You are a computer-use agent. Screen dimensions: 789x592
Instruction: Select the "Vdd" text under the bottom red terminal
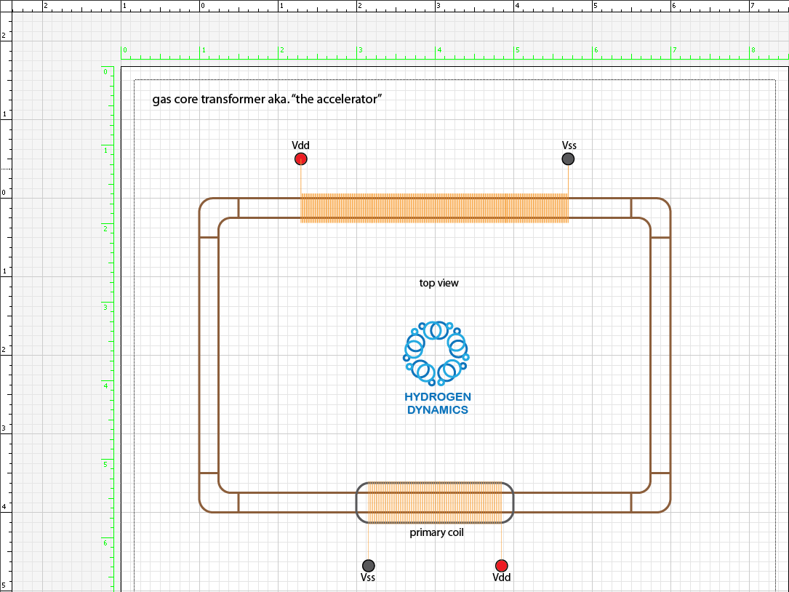(x=502, y=578)
